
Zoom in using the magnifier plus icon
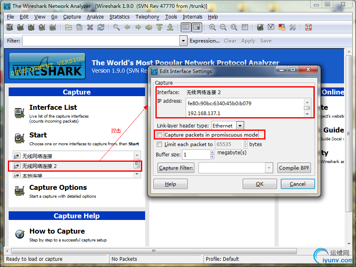pyautogui.click(x=212, y=27)
